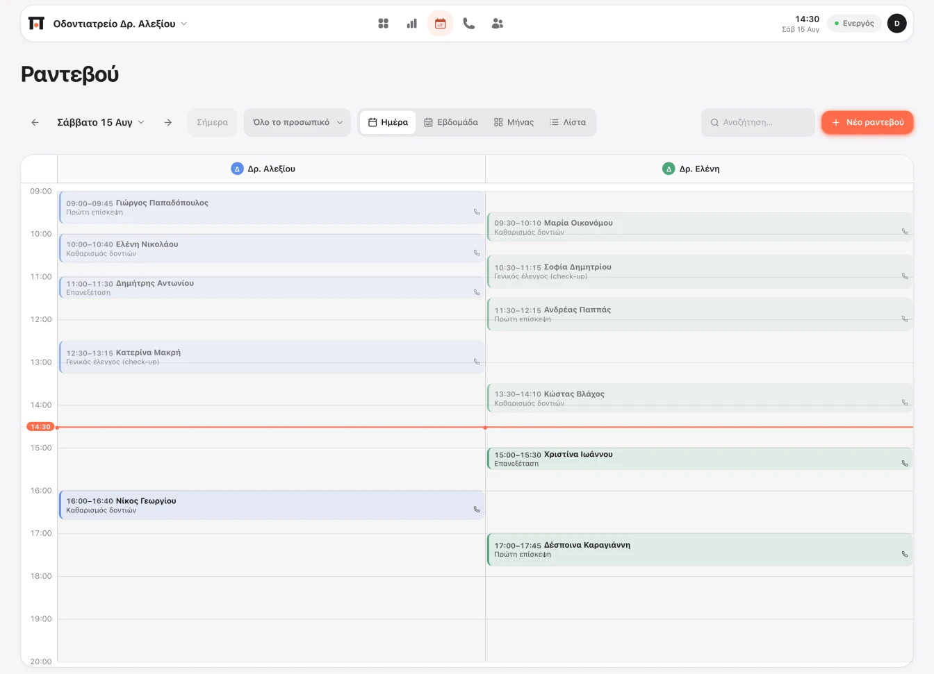Go to next day with right arrow
Viewport: 934px width, 674px height.
click(168, 122)
